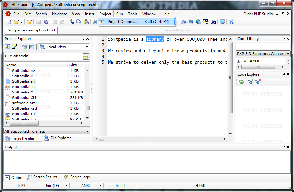Click the globe browser preview icon

click(x=198, y=22)
